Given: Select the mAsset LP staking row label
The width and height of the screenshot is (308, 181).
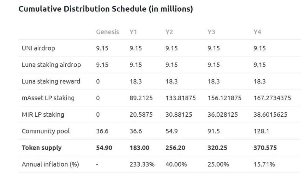Looking at the screenshot, I should click(48, 98).
